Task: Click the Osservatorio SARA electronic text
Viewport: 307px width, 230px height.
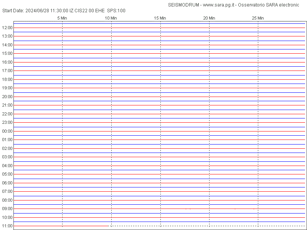Action: [268, 5]
